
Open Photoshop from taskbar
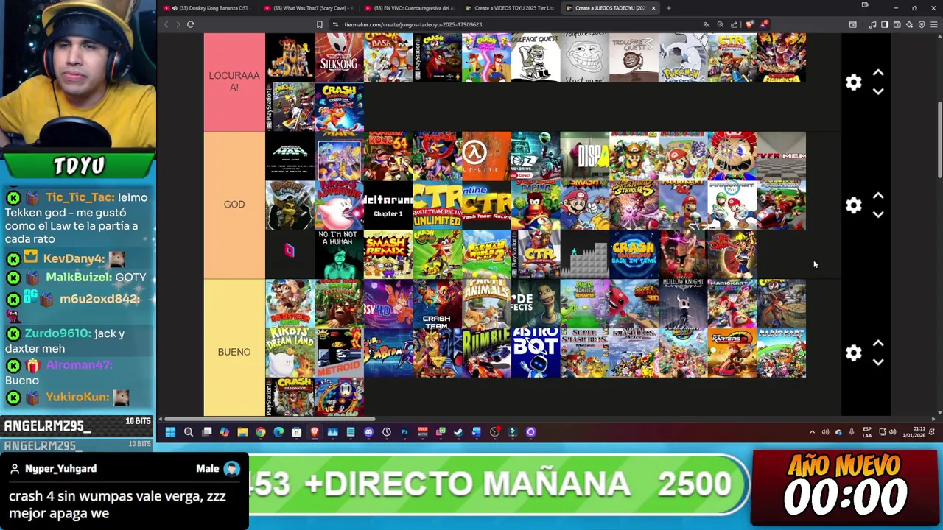pyautogui.click(x=404, y=432)
